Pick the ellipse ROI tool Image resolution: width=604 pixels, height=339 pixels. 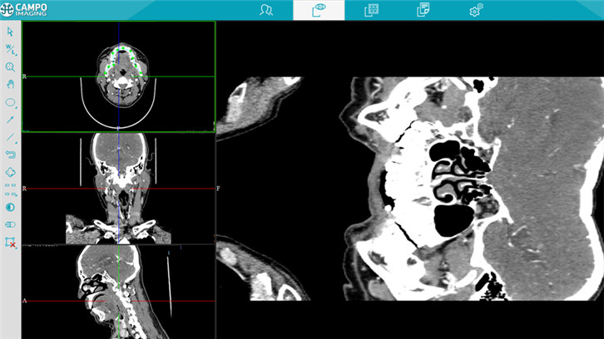pyautogui.click(x=10, y=102)
